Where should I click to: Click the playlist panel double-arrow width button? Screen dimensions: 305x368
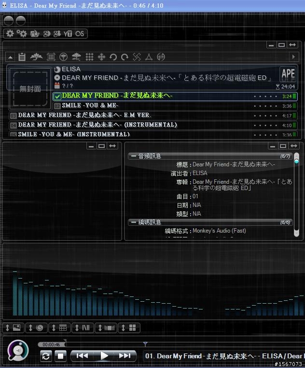(292, 45)
